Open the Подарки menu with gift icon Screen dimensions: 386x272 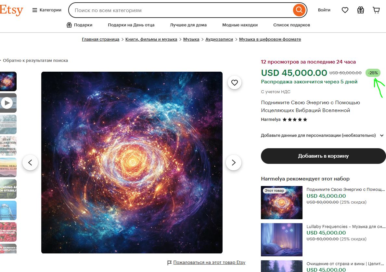(x=79, y=25)
